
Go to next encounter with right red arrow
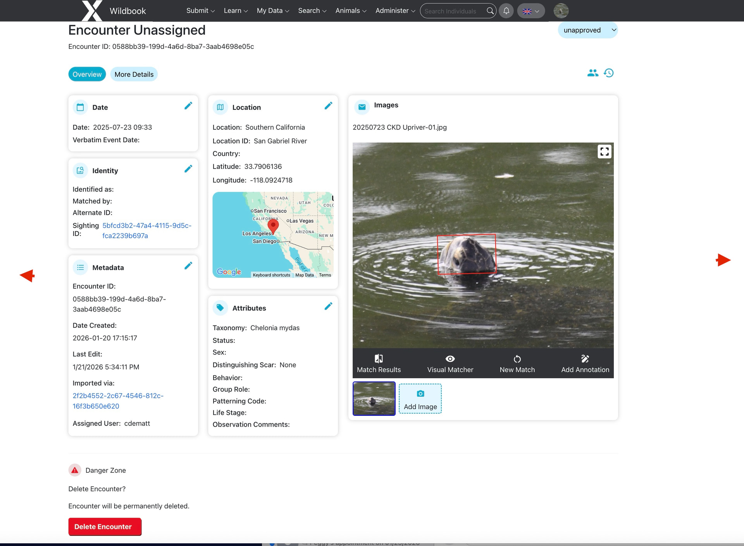tap(723, 260)
